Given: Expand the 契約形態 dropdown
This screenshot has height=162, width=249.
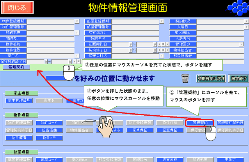Looking at the screenshot, I should click(x=76, y=33).
